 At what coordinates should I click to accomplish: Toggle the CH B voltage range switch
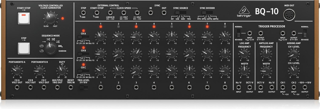point(83,54)
